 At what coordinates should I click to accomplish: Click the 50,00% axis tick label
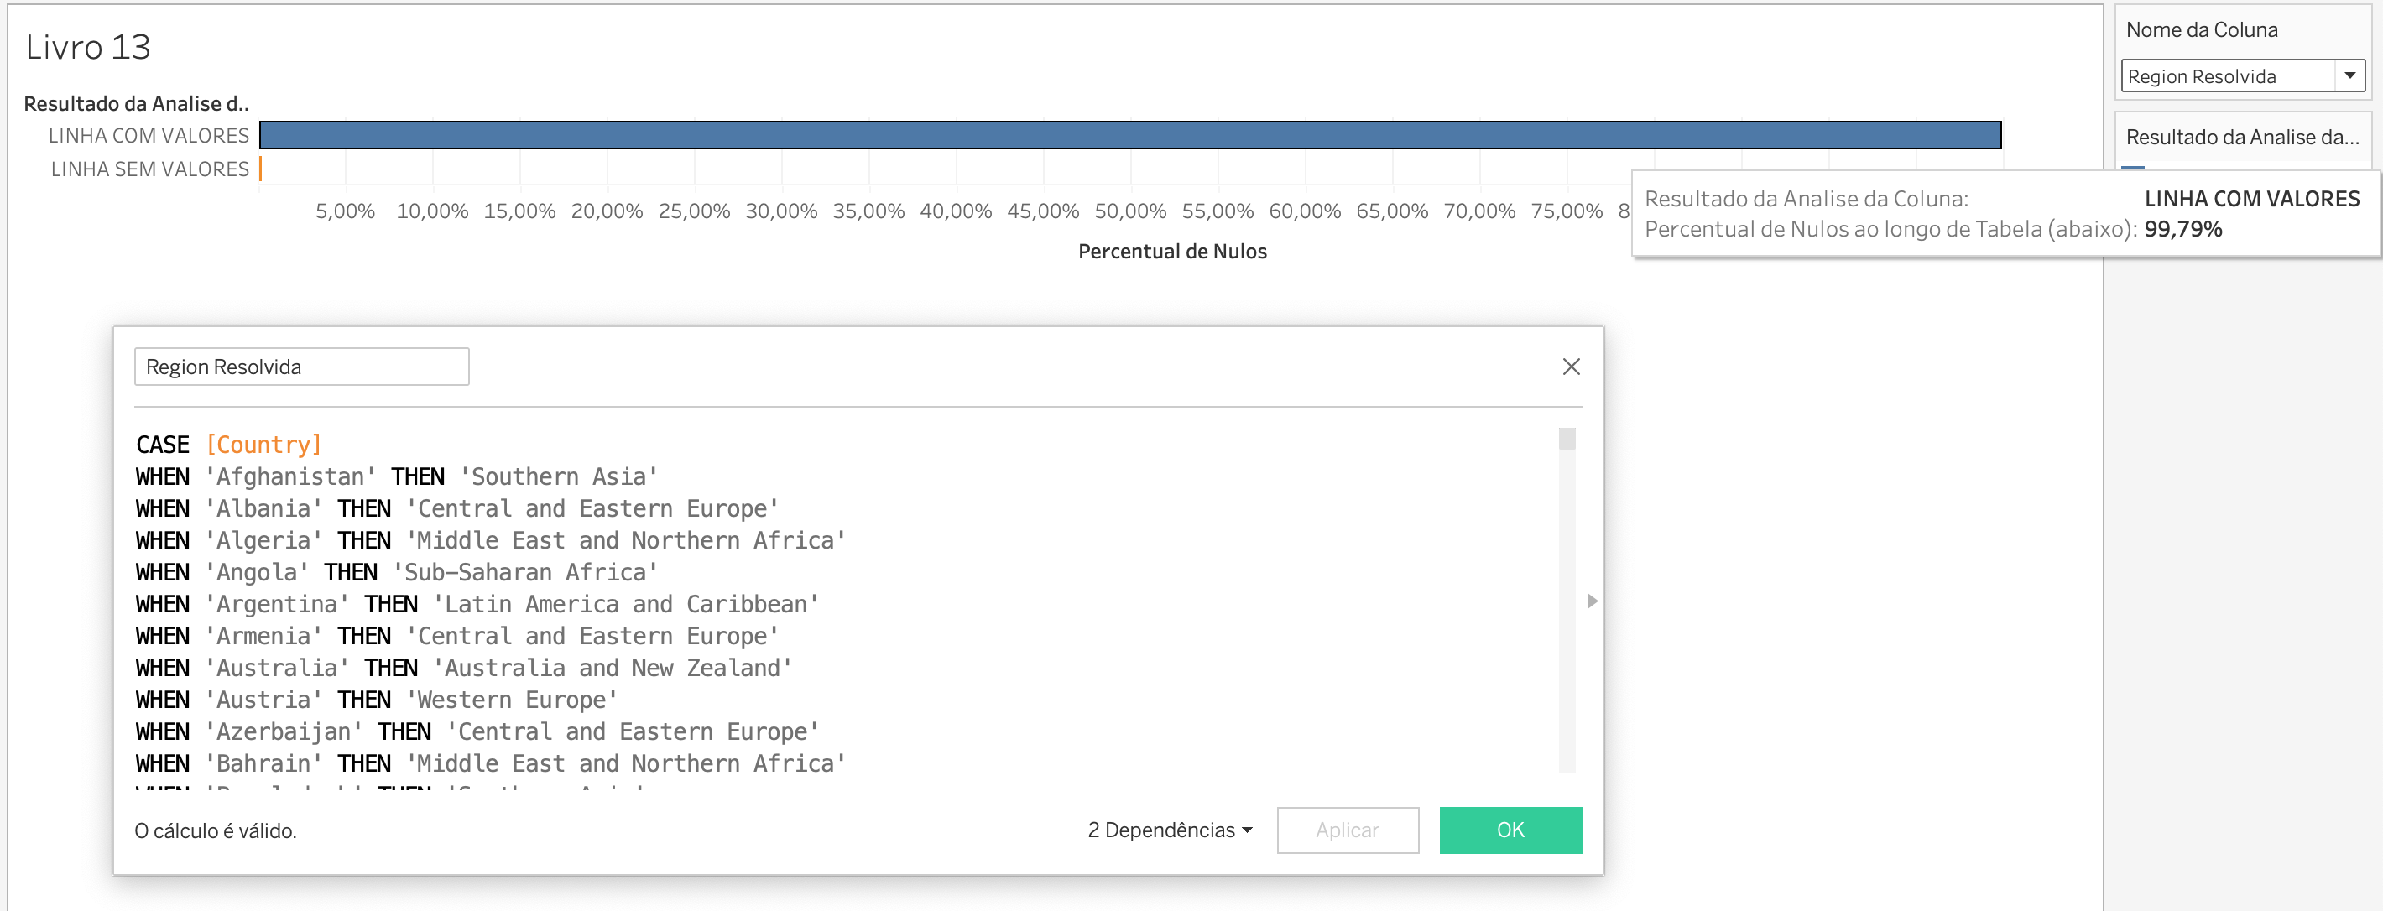pyautogui.click(x=1130, y=211)
